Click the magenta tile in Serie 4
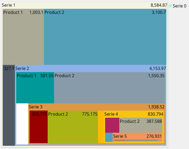 pos(112,125)
